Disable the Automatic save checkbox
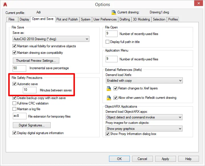205x166 pixels. 15,84
